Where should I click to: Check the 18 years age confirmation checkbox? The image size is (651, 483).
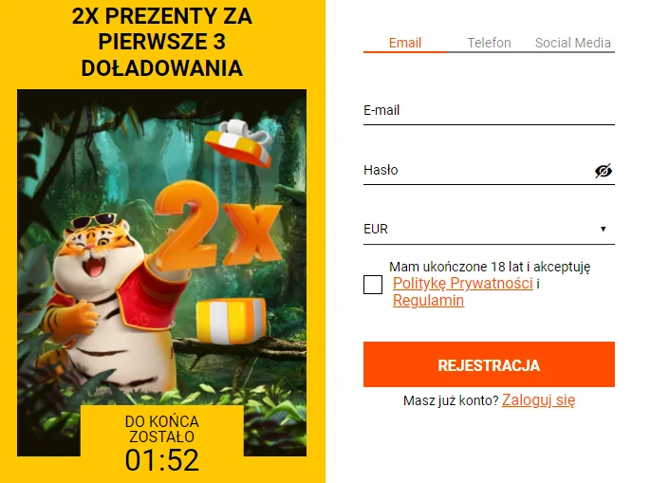(373, 285)
